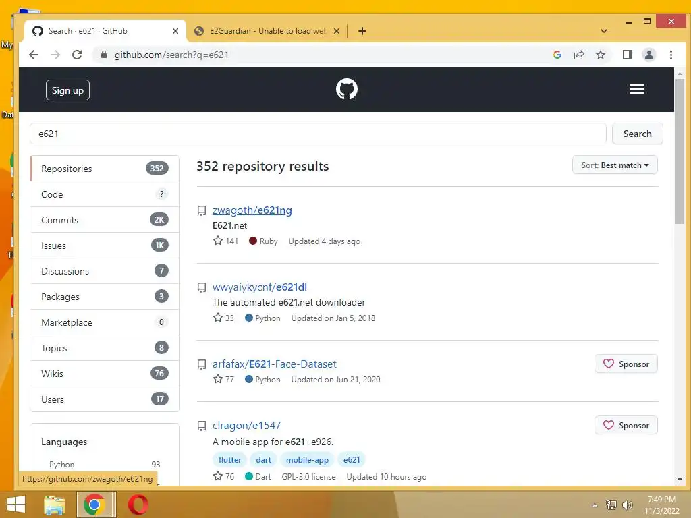Open Windows Start button
This screenshot has height=518, width=691.
click(16, 505)
